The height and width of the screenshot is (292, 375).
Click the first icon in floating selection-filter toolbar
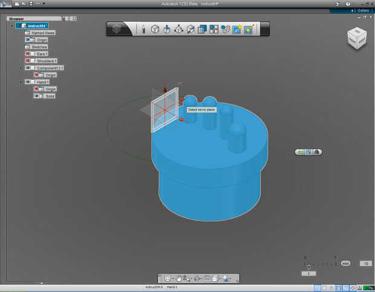(x=301, y=152)
